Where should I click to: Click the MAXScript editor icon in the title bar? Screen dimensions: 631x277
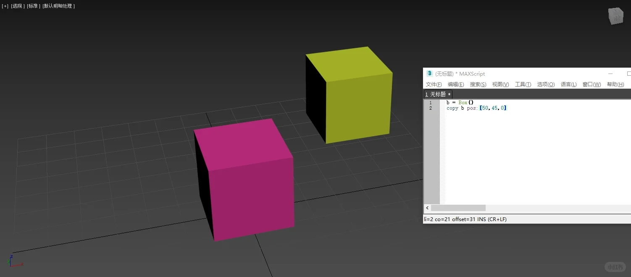tap(429, 74)
